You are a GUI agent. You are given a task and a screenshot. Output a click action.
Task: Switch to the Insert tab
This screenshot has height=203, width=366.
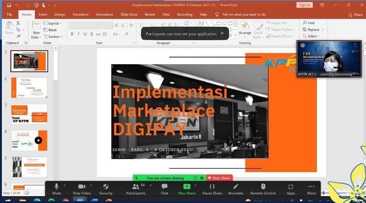point(43,14)
